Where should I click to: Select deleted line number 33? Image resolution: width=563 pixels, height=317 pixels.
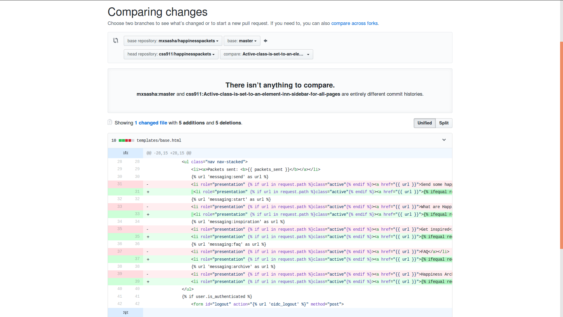click(x=120, y=207)
